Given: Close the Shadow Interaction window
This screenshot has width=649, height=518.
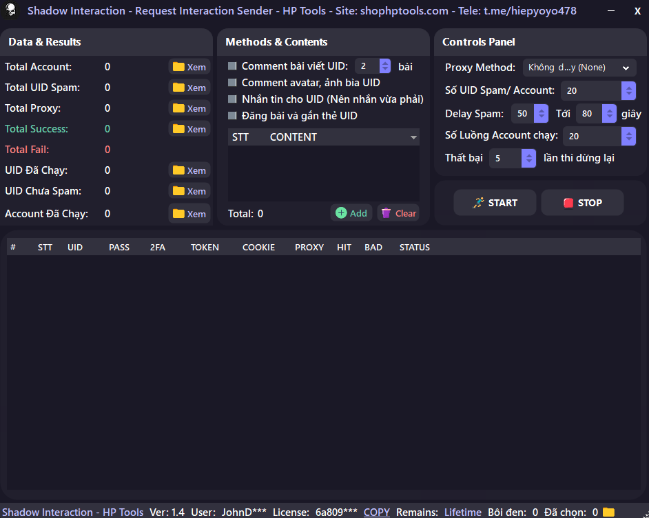Looking at the screenshot, I should coord(637,11).
